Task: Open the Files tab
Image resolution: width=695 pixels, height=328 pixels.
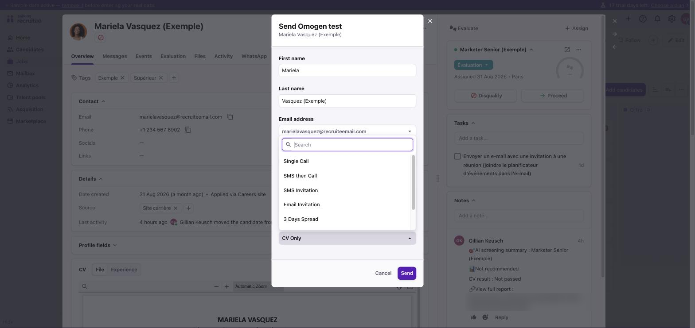Action: 200,56
